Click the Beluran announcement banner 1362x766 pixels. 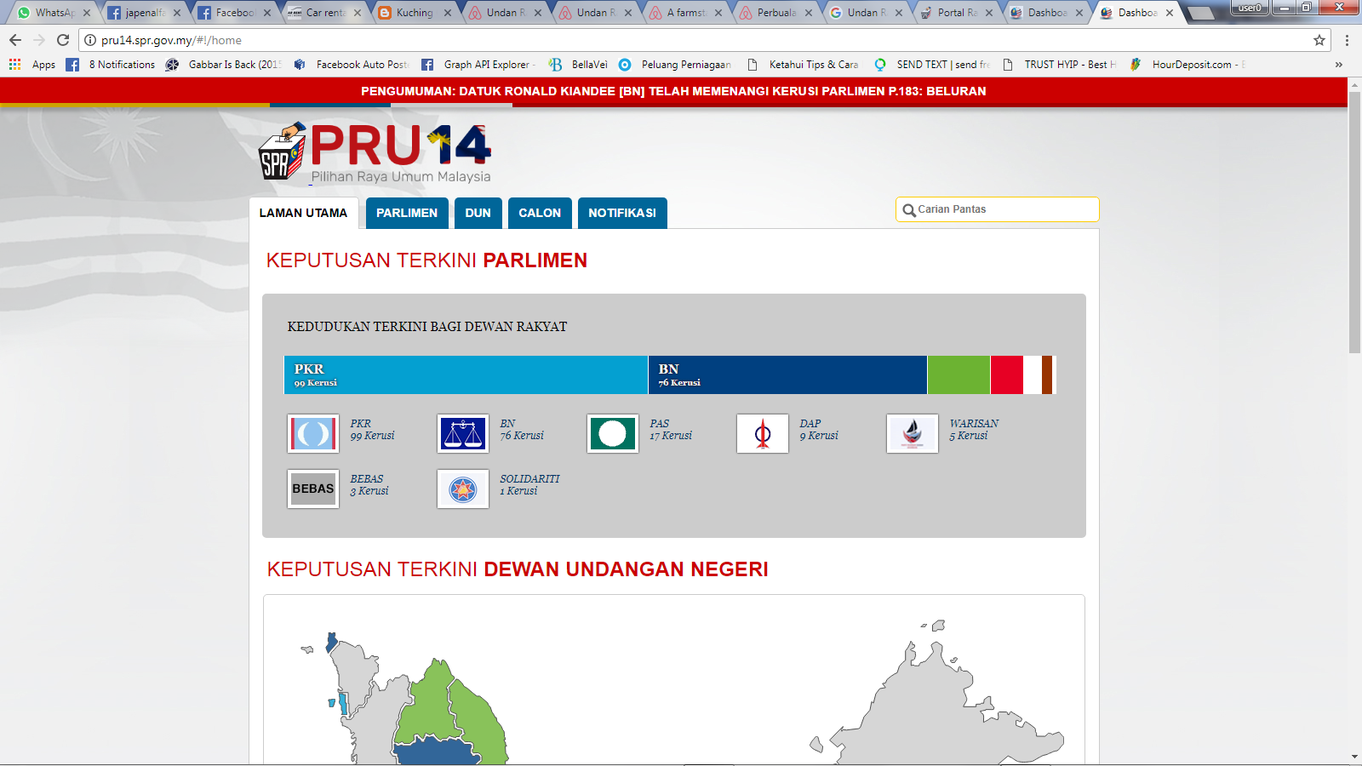pyautogui.click(x=673, y=91)
